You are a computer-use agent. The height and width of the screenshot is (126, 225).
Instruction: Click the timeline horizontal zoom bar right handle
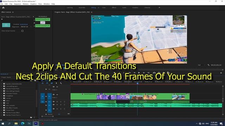pyautogui.click(x=53, y=117)
